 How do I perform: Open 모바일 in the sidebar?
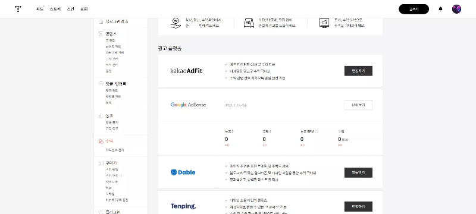(x=110, y=194)
